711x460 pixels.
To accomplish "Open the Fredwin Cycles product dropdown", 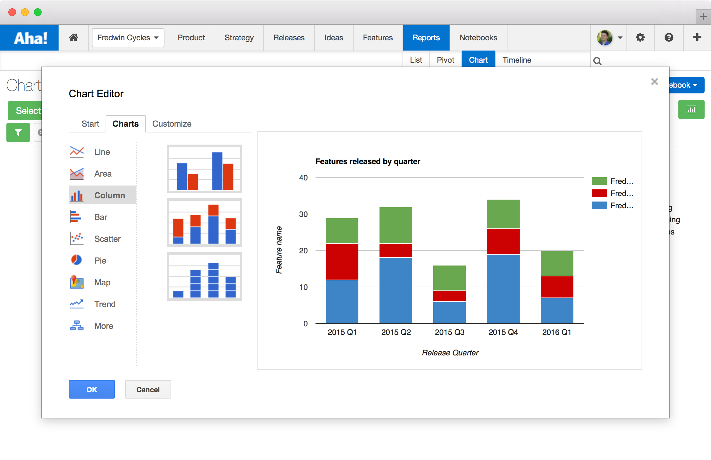I will coord(128,37).
